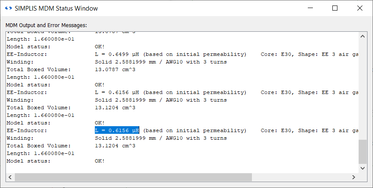Viewport: 373px width, 188px height.
Task: Click the vertical scrollbar up arrow
Action: point(362,36)
